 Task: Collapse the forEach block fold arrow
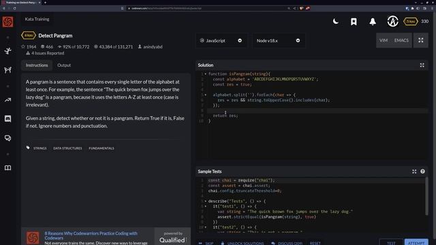(x=206, y=95)
